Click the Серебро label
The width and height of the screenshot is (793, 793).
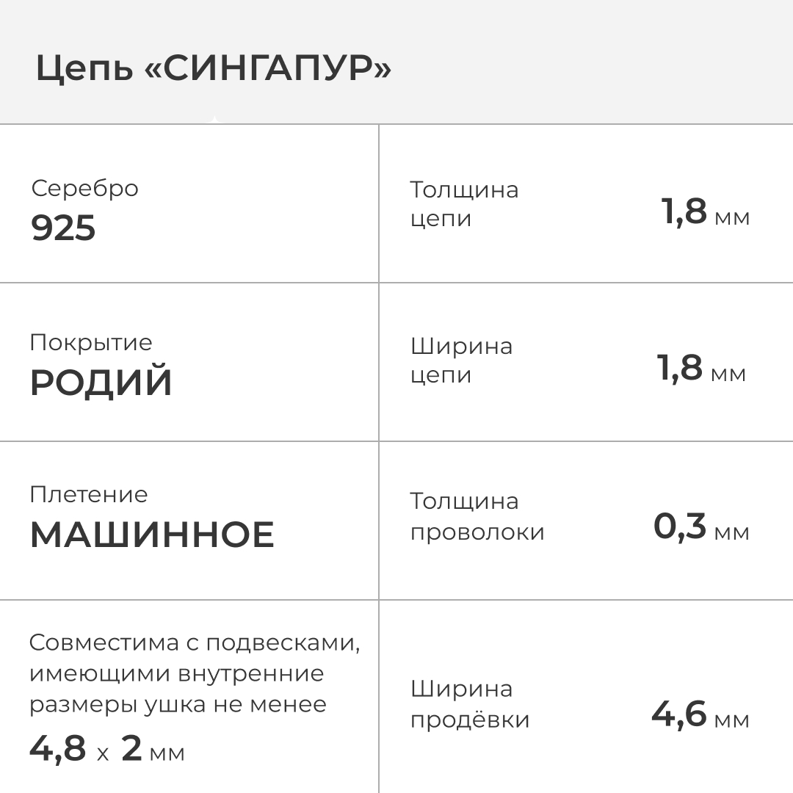click(84, 189)
